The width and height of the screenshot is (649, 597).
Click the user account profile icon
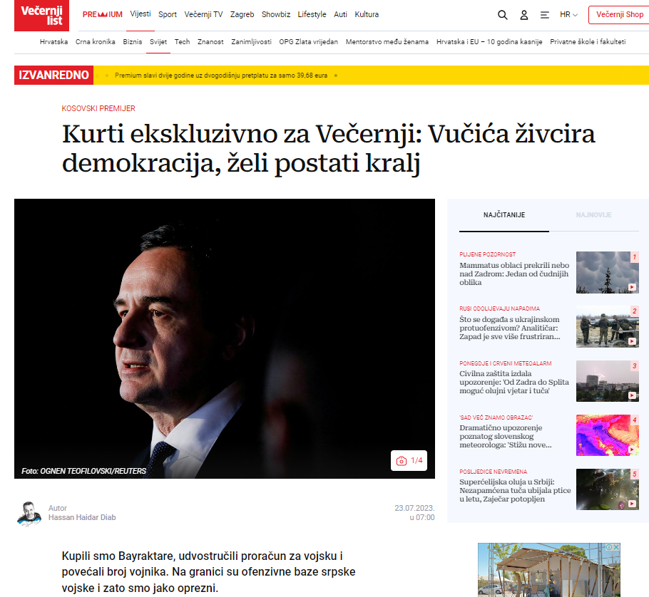[524, 15]
